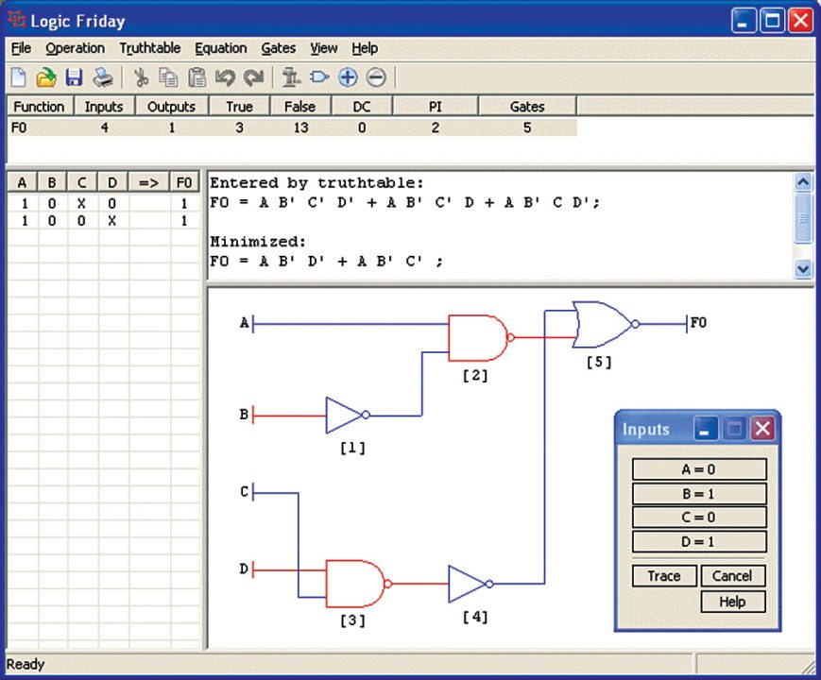Open a file using the folder icon
821x680 pixels.
(46, 77)
